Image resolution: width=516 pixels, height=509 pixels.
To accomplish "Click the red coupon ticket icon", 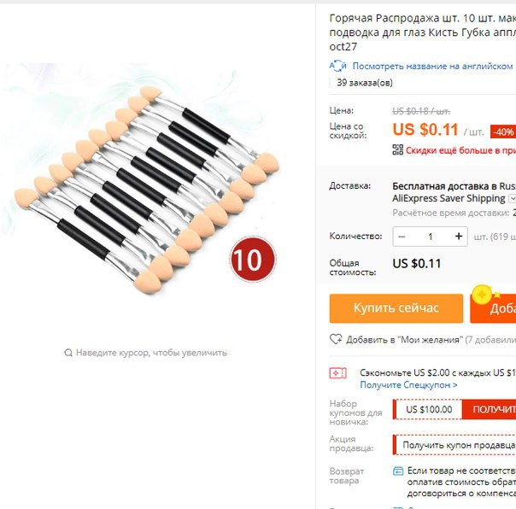I will pos(338,373).
